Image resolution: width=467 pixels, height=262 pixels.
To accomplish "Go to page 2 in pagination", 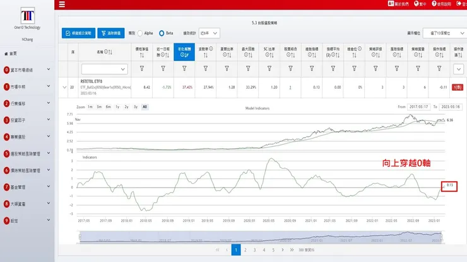I will (x=245, y=250).
